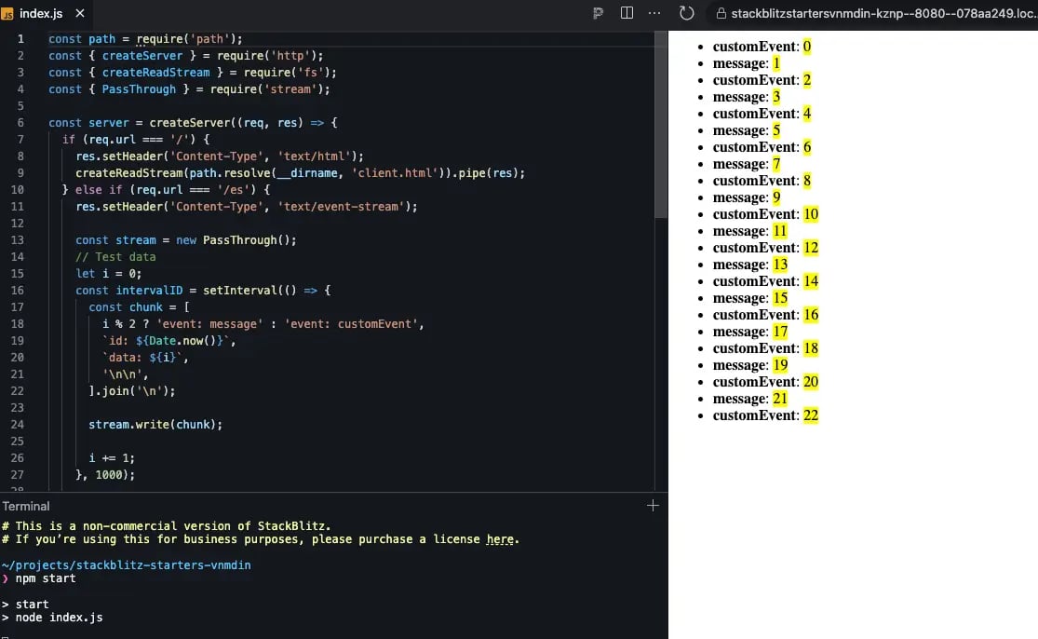Click 'require('path')' on line 1
The height and width of the screenshot is (639, 1038).
tap(186, 39)
